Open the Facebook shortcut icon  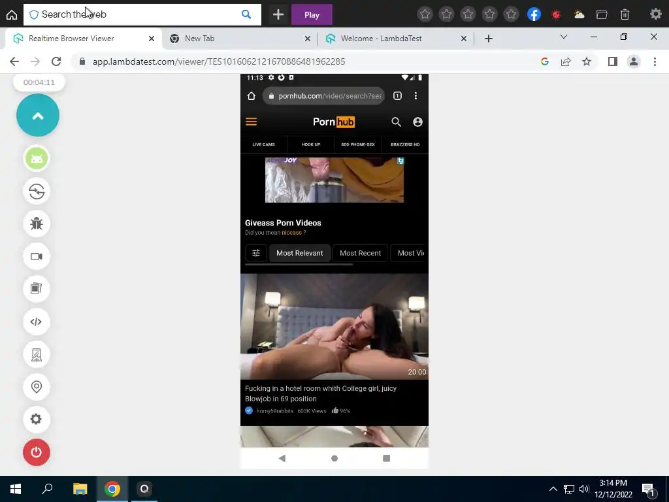tap(534, 14)
